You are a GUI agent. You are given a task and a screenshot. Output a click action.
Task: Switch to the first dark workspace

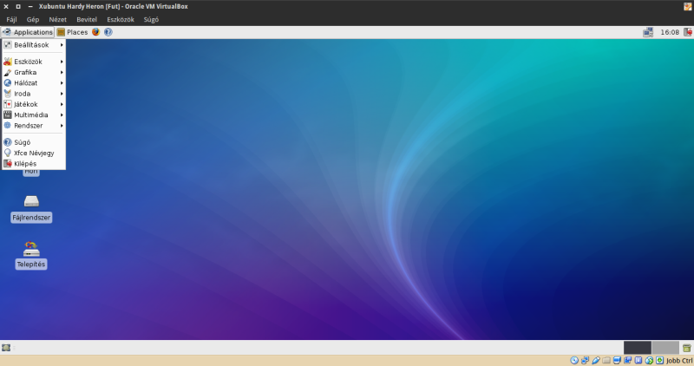click(x=638, y=348)
